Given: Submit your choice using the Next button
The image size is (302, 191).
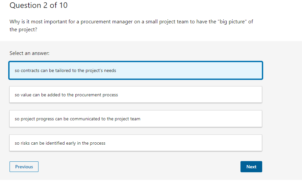Looking at the screenshot, I should pyautogui.click(x=251, y=167).
